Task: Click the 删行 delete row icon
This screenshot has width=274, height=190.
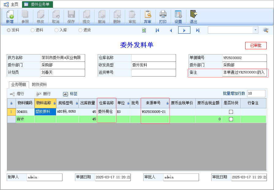Action: (x=39, y=94)
